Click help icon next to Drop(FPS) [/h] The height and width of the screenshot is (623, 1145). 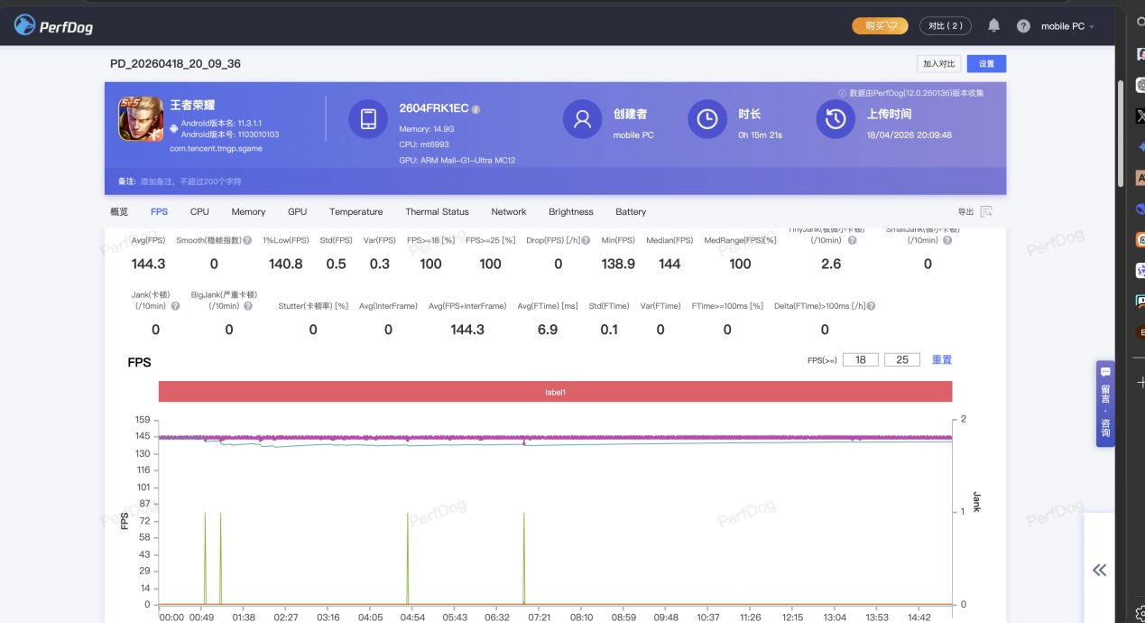pos(586,240)
